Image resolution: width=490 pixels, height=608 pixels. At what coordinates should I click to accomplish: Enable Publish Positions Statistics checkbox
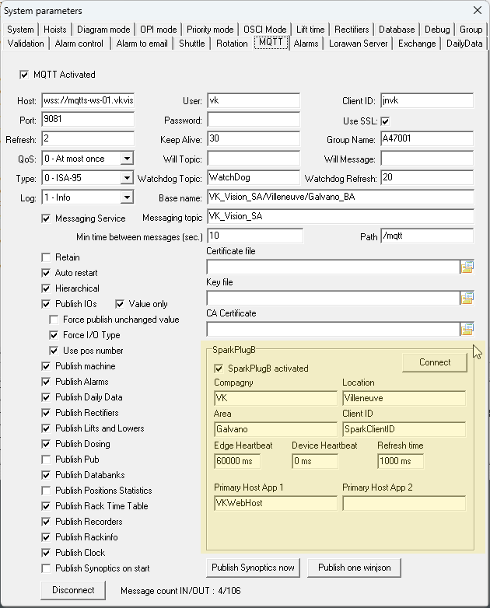point(46,491)
